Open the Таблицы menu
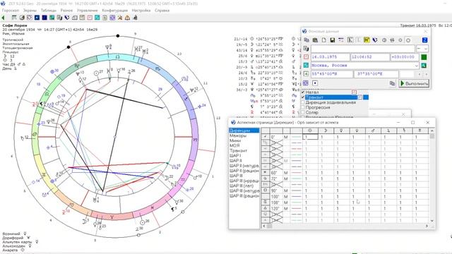 (49, 11)
